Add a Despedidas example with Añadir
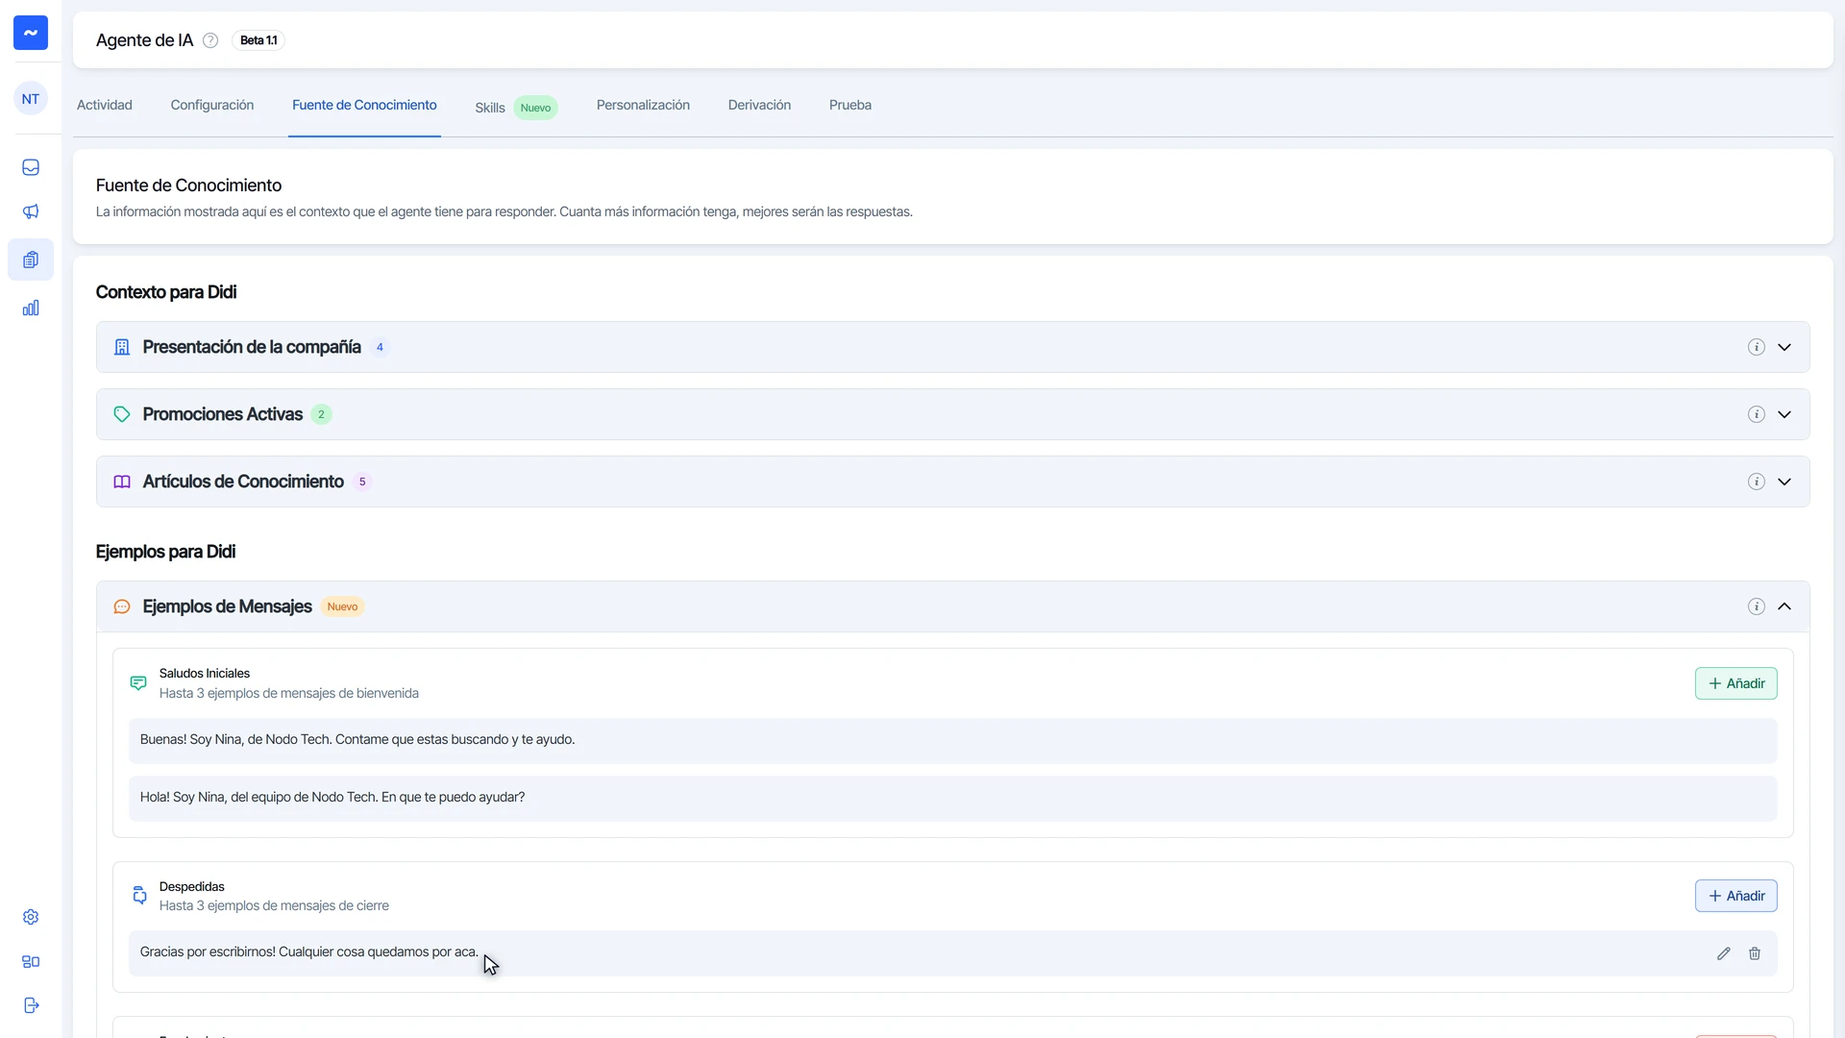Screen dimensions: 1845x1038 coord(1735,896)
